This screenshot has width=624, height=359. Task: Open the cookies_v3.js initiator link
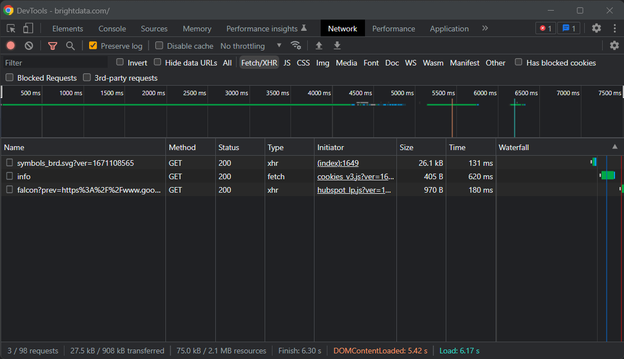point(355,176)
